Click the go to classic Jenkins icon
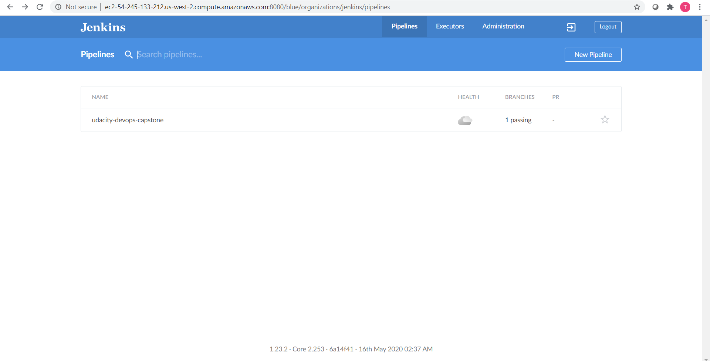Image resolution: width=710 pixels, height=361 pixels. (x=571, y=27)
